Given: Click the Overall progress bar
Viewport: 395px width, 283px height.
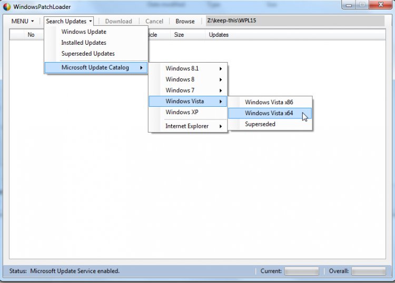Looking at the screenshot, I should coord(368,271).
